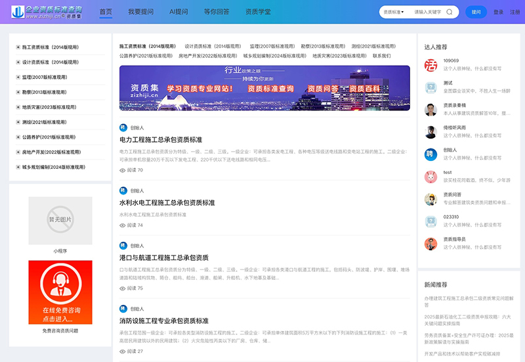Open the 资质学堂 nav tab
This screenshot has width=525, height=362.
click(257, 12)
